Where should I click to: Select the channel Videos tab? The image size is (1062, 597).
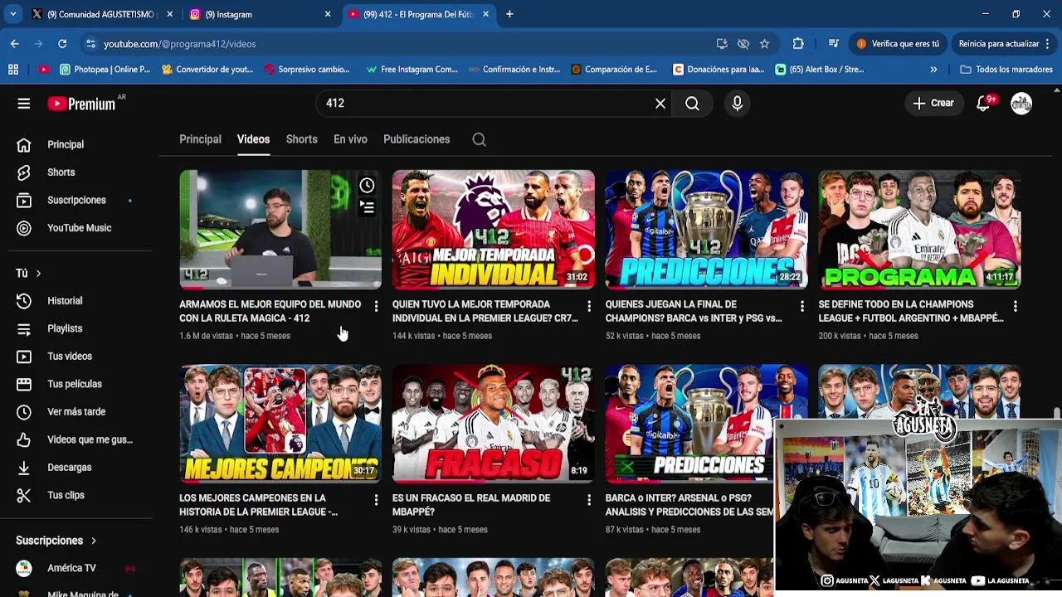pos(253,139)
